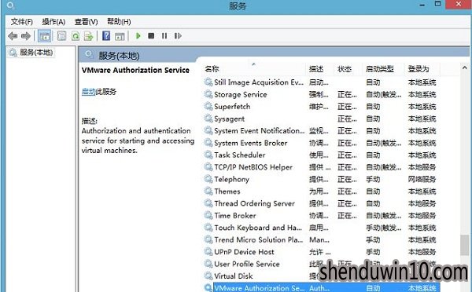Click the gear icon beside Sysagent
Image resolution: width=472 pixels, height=292 pixels.
tap(208, 119)
